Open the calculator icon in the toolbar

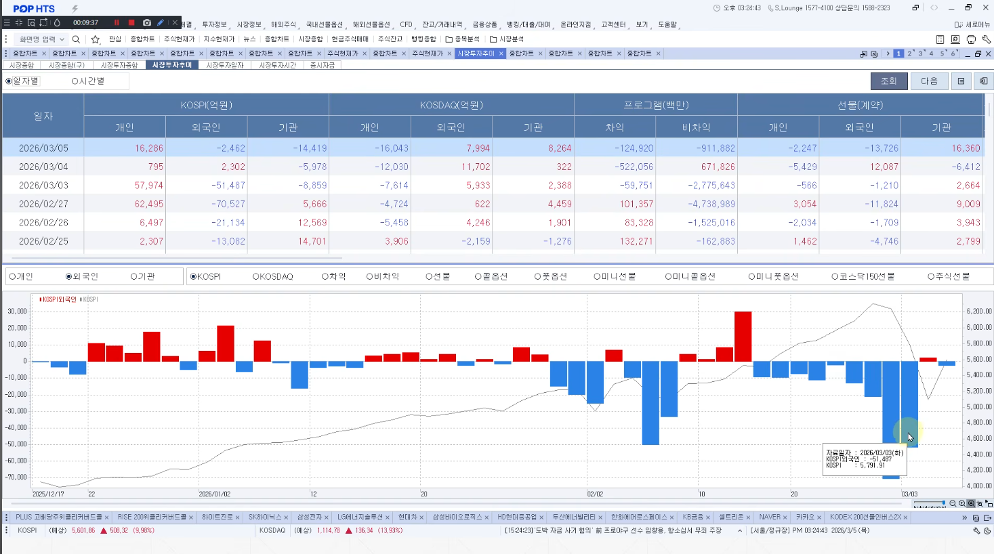940,39
